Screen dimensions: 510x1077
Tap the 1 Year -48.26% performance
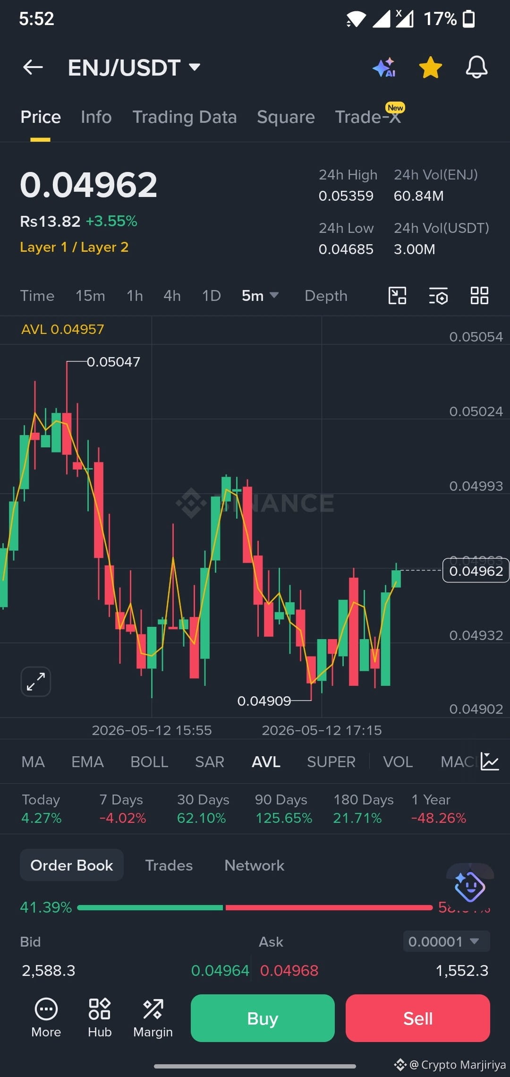coord(439,809)
